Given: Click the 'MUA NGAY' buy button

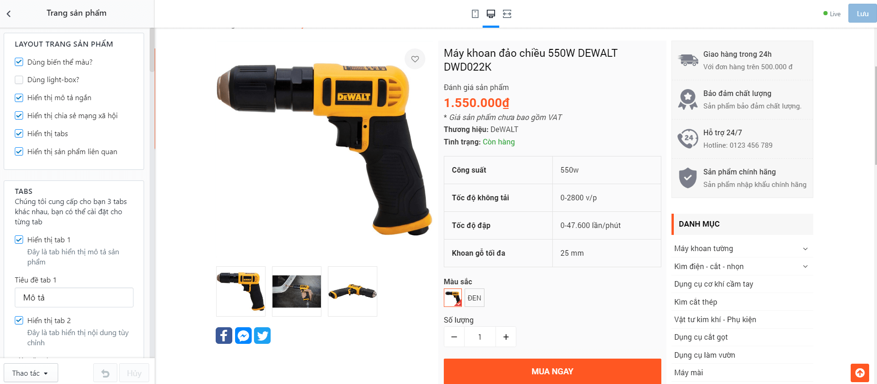Looking at the screenshot, I should [x=552, y=371].
